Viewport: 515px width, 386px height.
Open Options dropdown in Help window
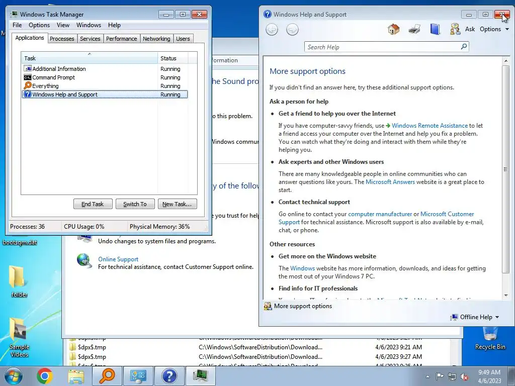coord(494,29)
